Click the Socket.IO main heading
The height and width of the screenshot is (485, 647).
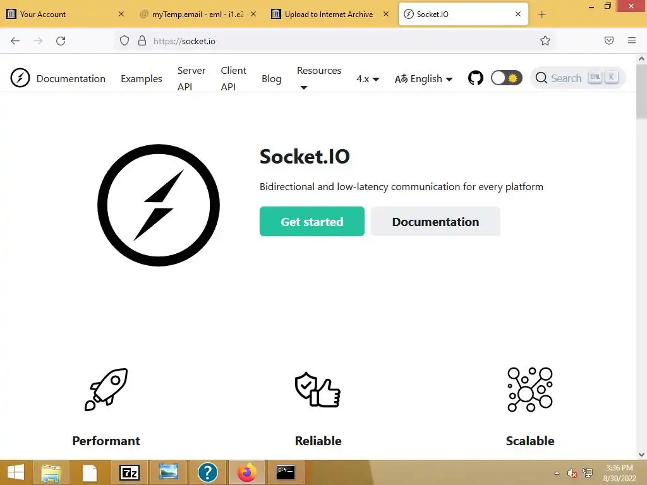point(305,157)
